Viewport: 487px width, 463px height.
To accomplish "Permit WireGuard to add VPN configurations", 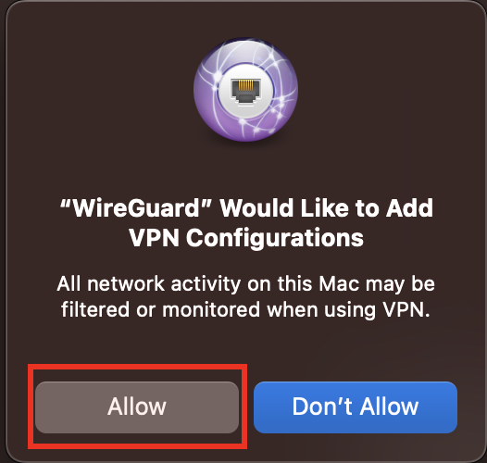I will click(137, 407).
